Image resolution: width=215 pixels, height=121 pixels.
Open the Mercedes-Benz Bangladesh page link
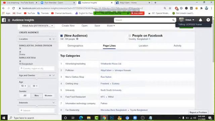tap(114, 110)
